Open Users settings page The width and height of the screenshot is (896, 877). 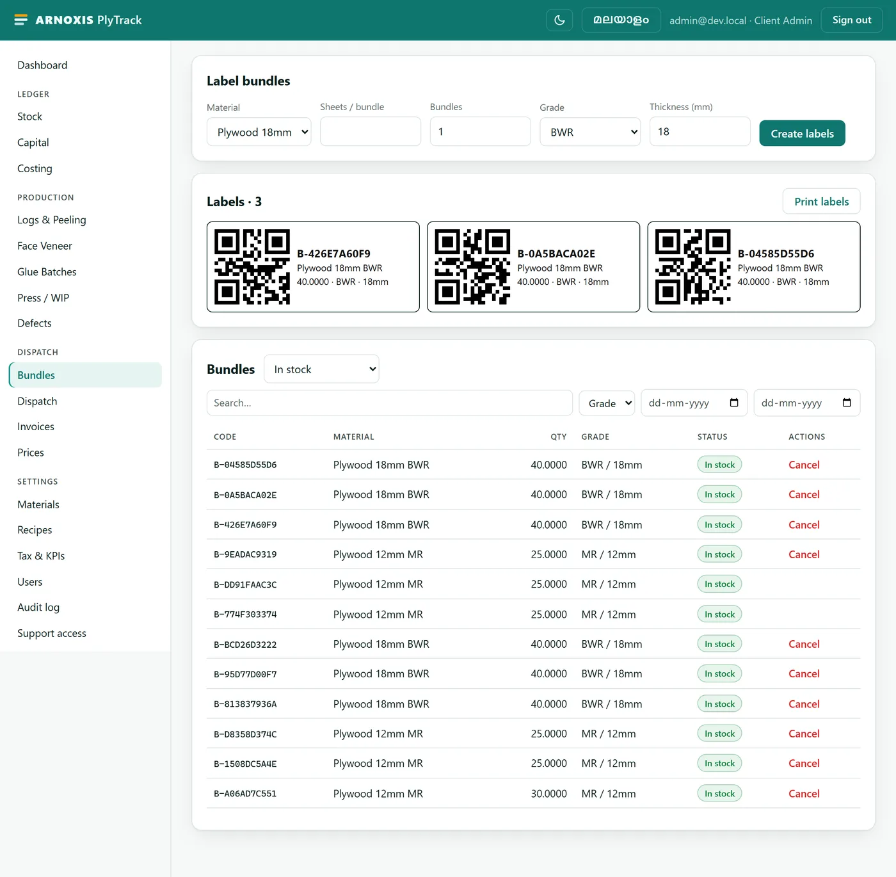[30, 582]
